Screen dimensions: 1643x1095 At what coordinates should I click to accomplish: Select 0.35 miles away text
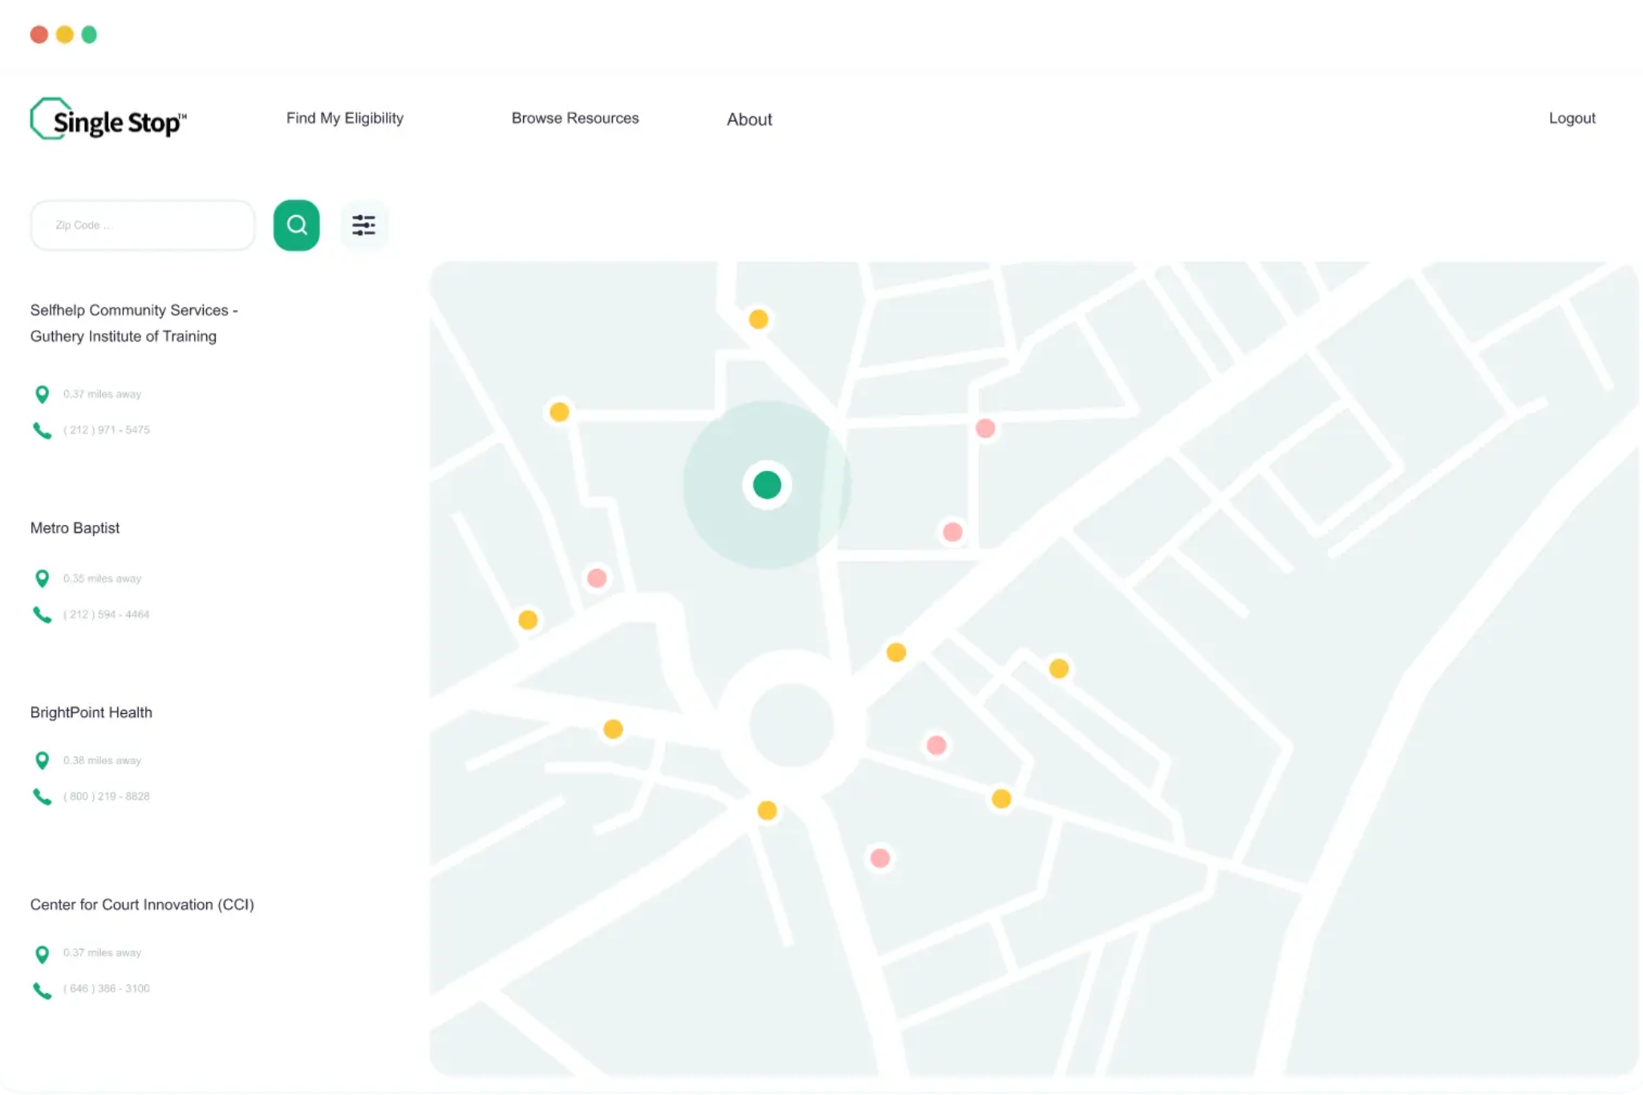pyautogui.click(x=102, y=578)
